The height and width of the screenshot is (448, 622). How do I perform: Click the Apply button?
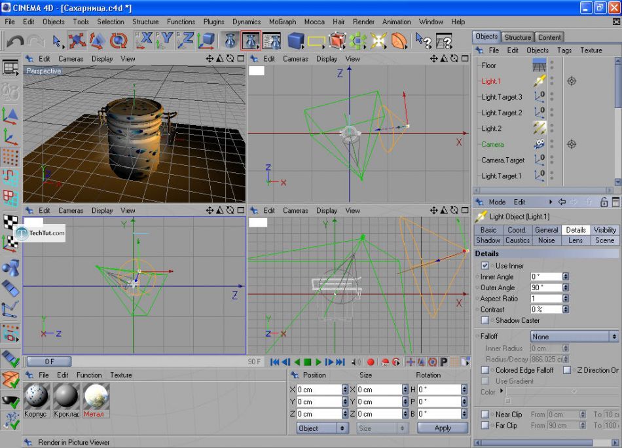(443, 428)
